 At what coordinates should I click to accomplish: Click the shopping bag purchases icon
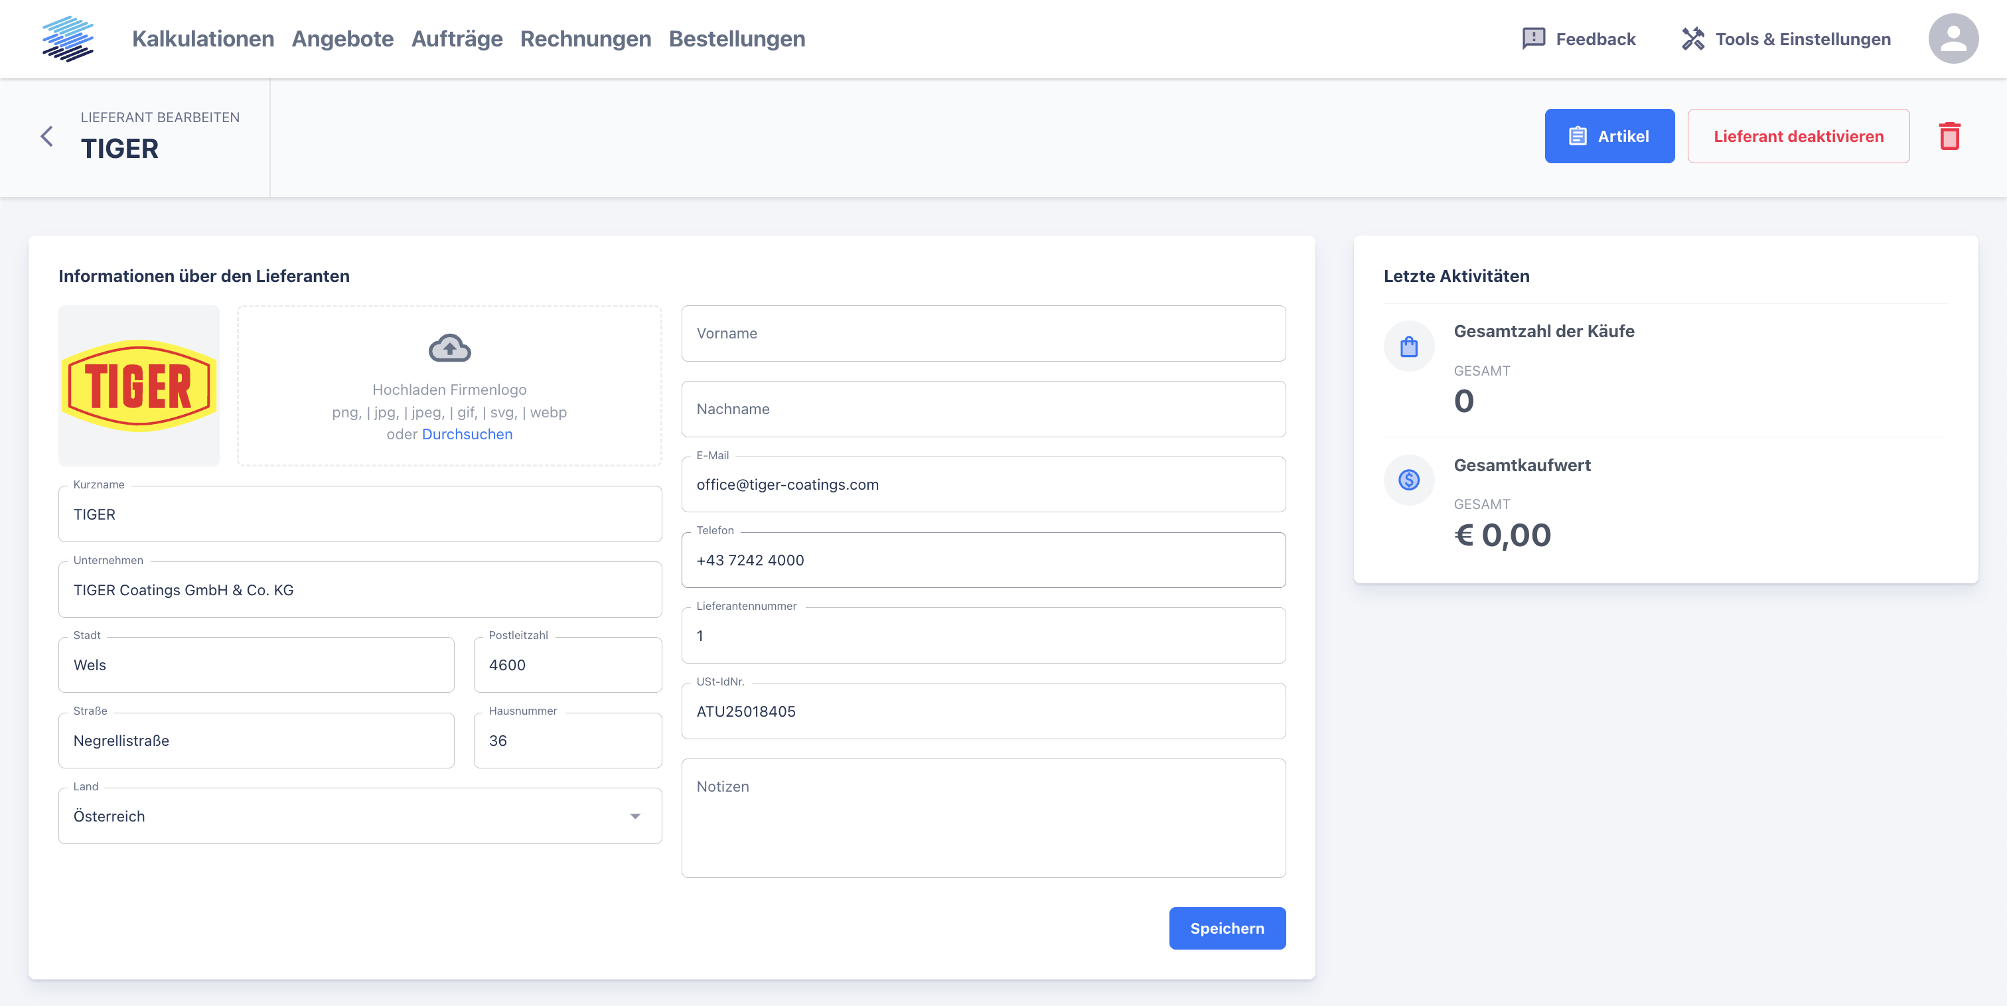pyautogui.click(x=1408, y=347)
